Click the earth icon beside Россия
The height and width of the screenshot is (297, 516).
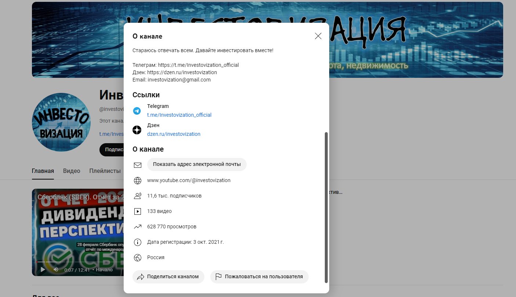click(138, 258)
